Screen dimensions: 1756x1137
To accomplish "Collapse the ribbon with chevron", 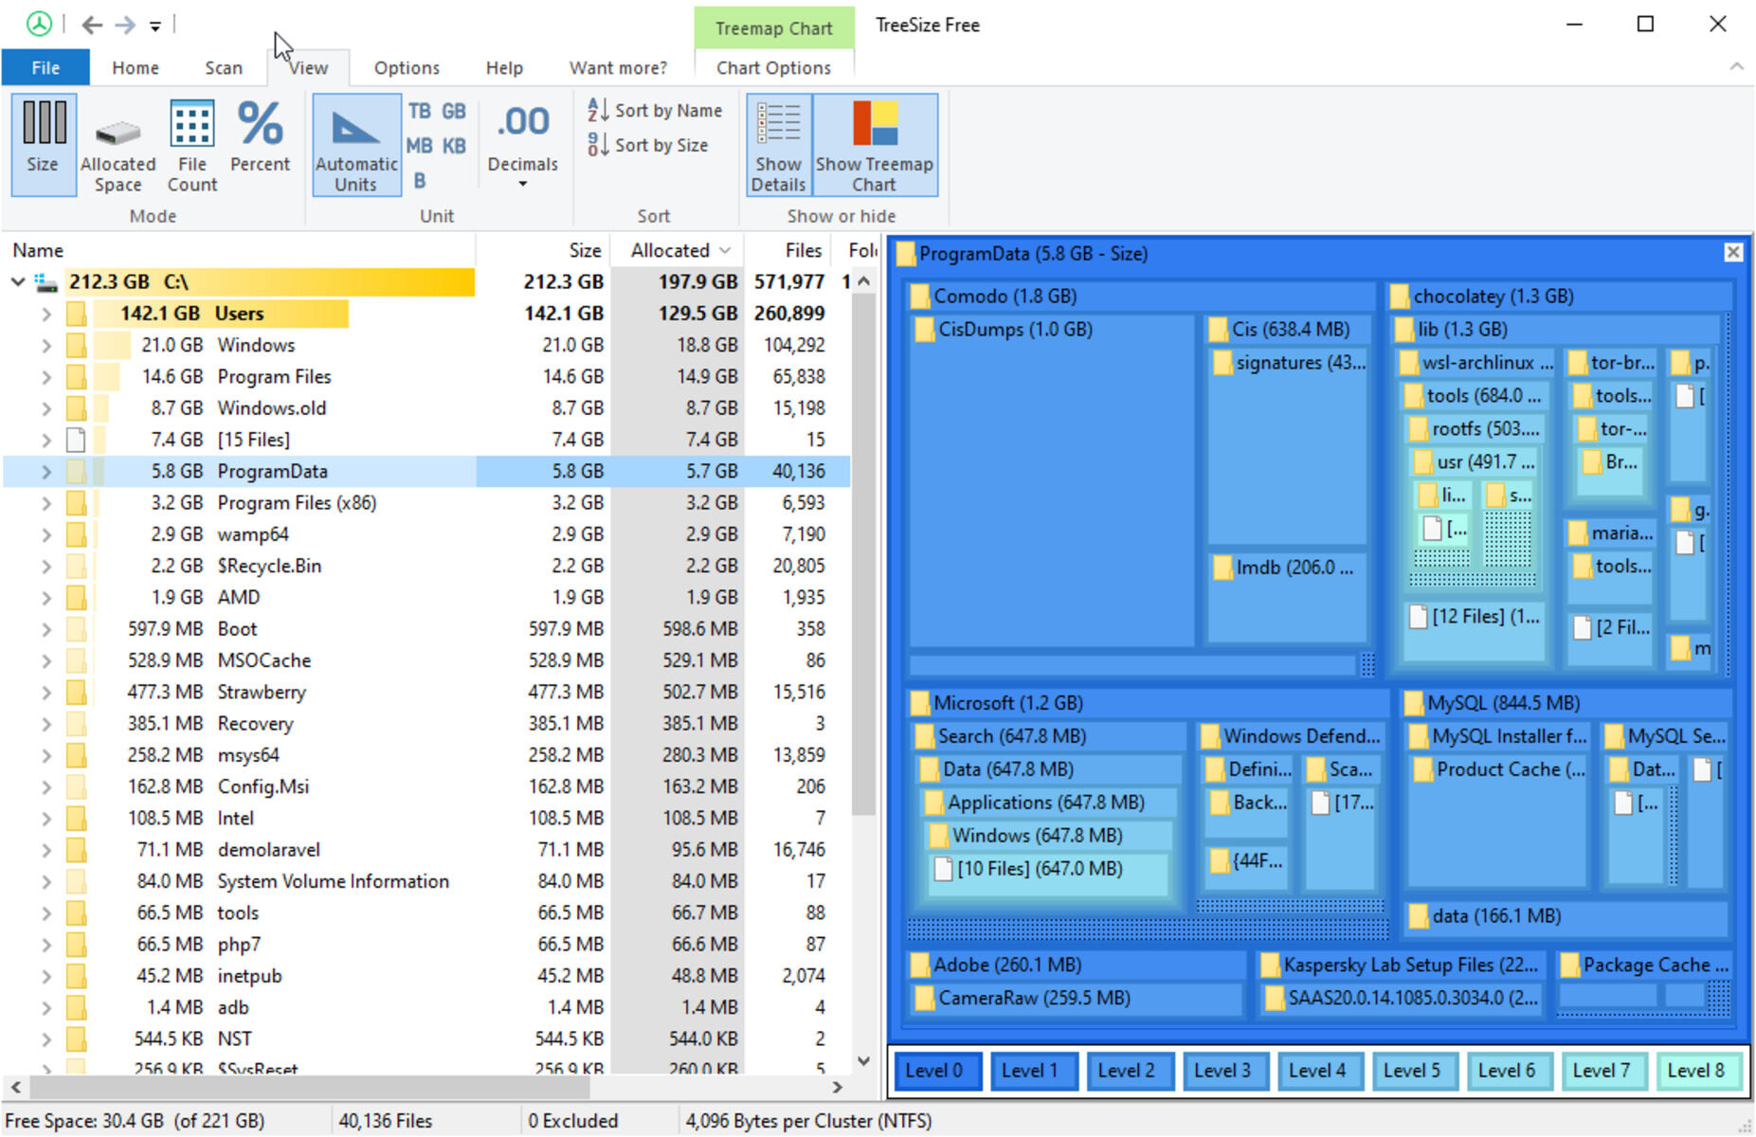I will (x=1736, y=66).
